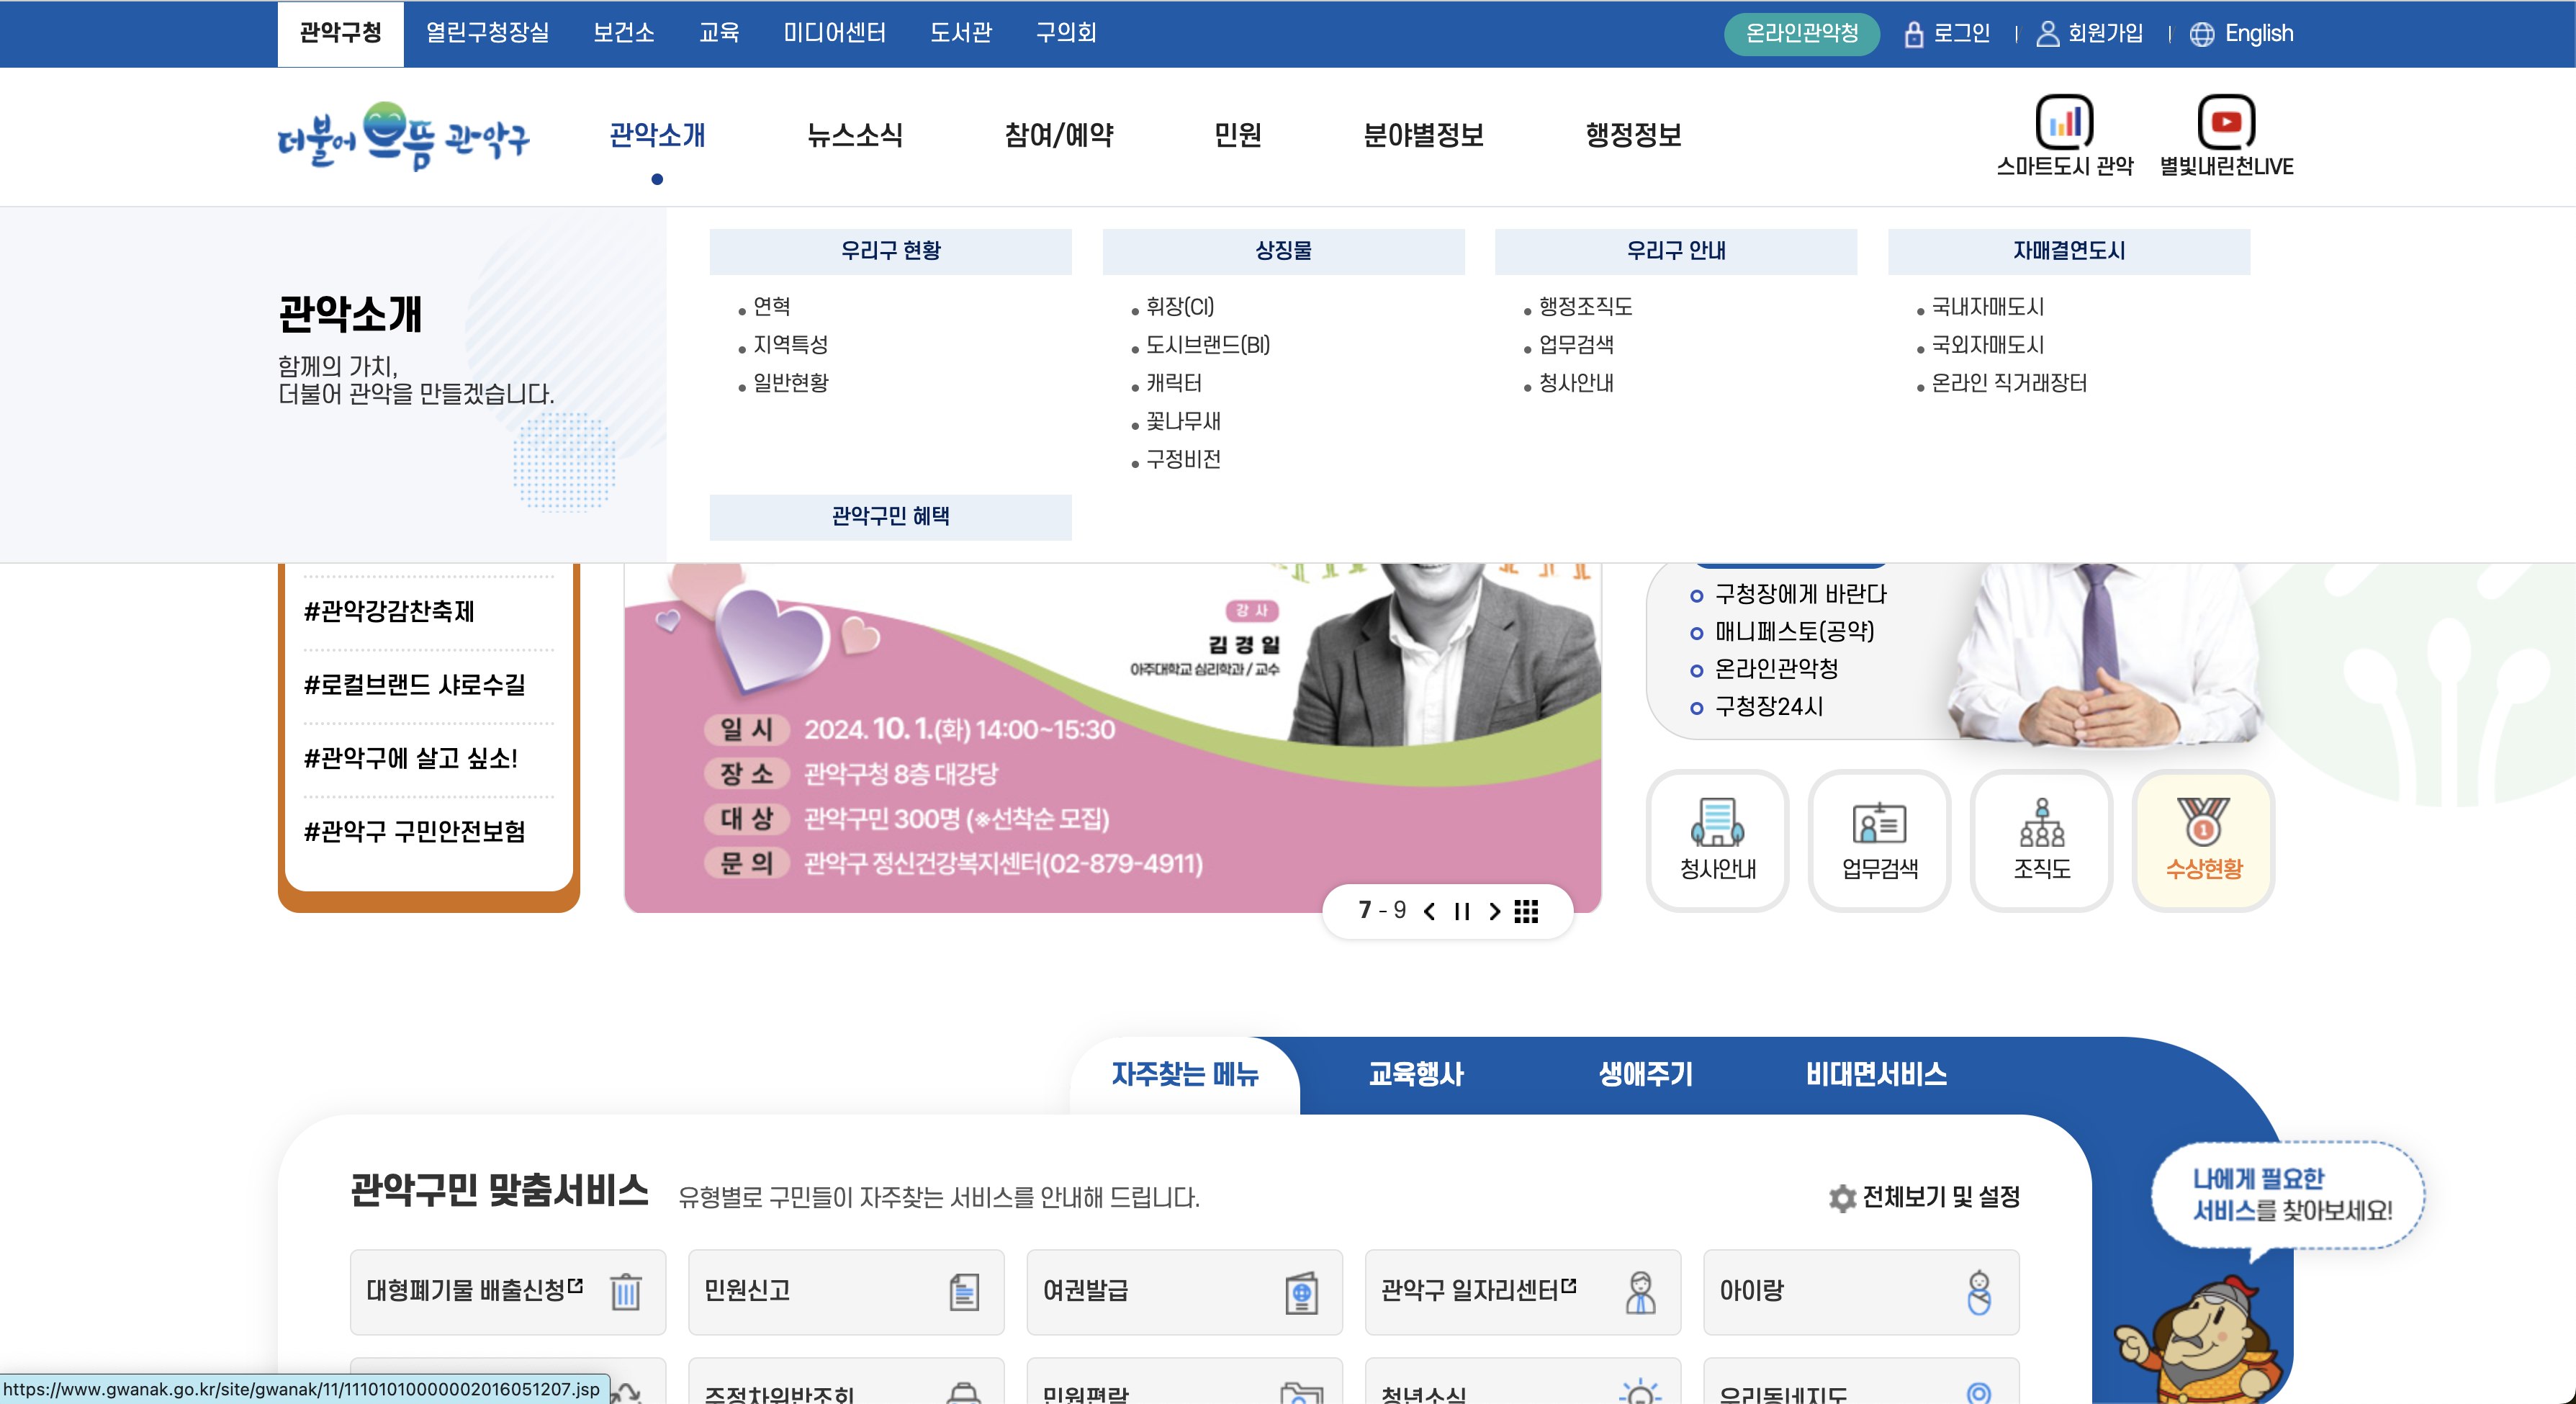The image size is (2576, 1404).
Task: Click the 온라인관악청 green button
Action: coord(1801,34)
